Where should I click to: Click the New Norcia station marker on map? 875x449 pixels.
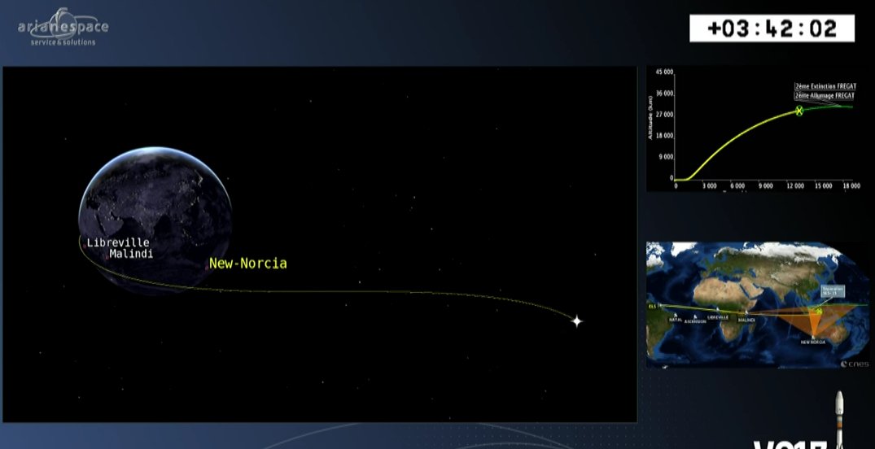tap(813, 336)
